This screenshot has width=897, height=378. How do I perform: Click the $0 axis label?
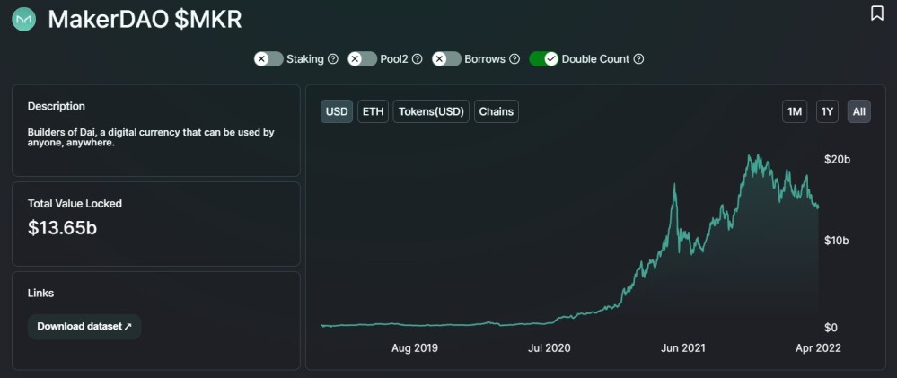[831, 329]
